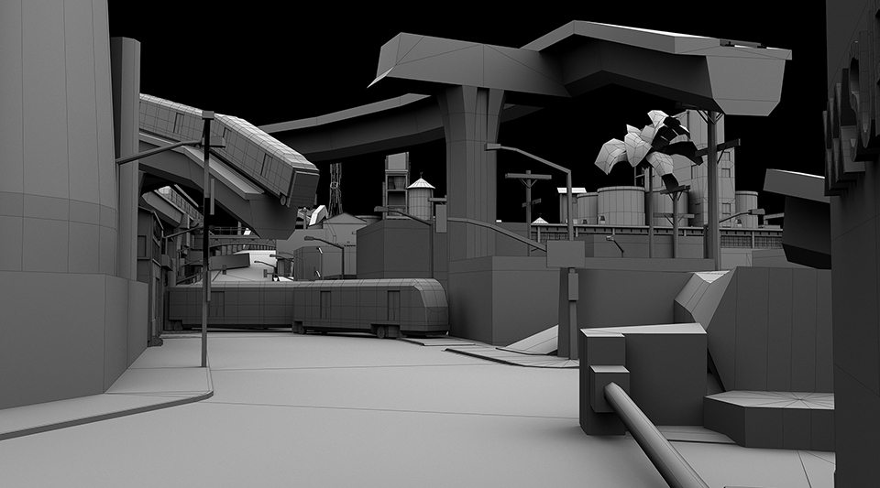Click the large storage tank behind the wall
Screen dimensions: 880x488
pos(621,205)
